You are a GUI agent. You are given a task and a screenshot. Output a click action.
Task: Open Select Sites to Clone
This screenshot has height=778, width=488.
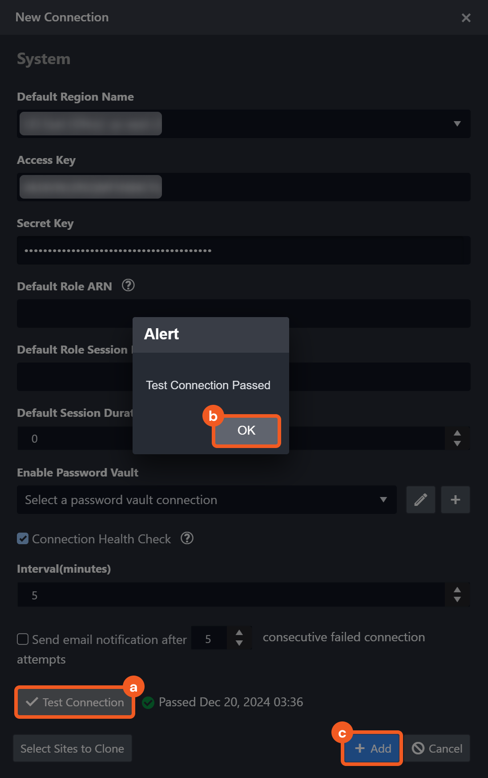72,749
